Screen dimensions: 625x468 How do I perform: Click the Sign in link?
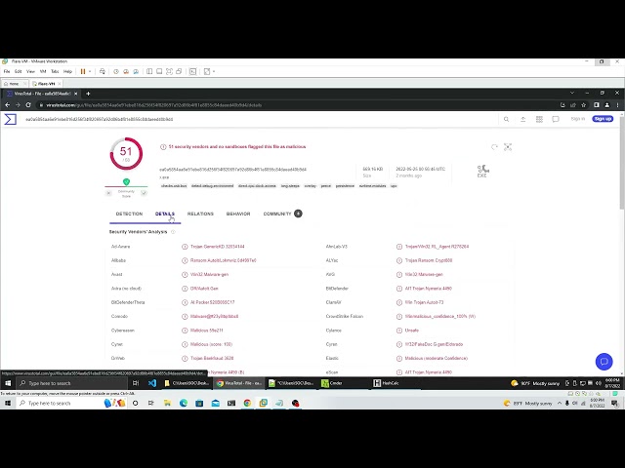click(x=577, y=119)
